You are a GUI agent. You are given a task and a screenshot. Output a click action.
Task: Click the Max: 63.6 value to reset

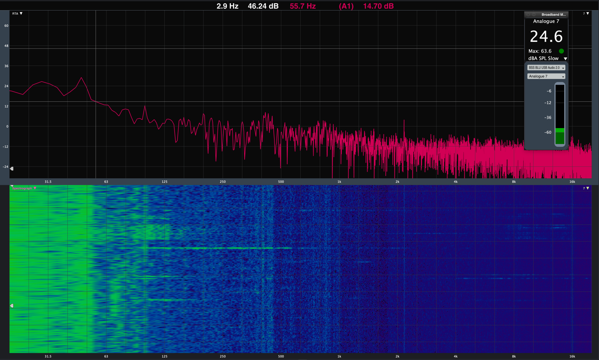(540, 51)
